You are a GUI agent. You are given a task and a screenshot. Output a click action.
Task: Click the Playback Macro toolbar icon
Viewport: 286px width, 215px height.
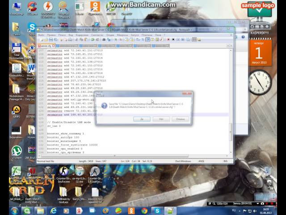(178, 40)
